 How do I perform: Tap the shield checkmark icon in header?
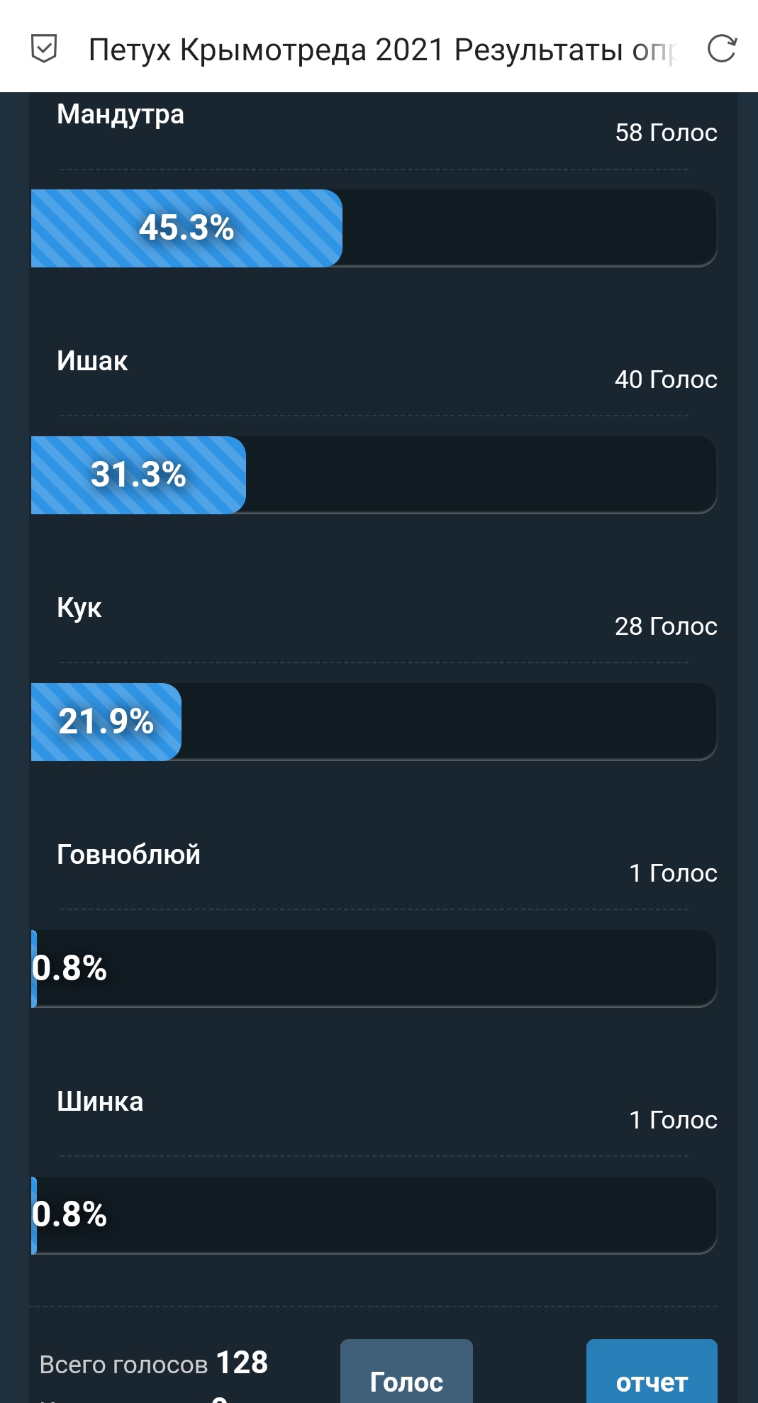coord(44,49)
